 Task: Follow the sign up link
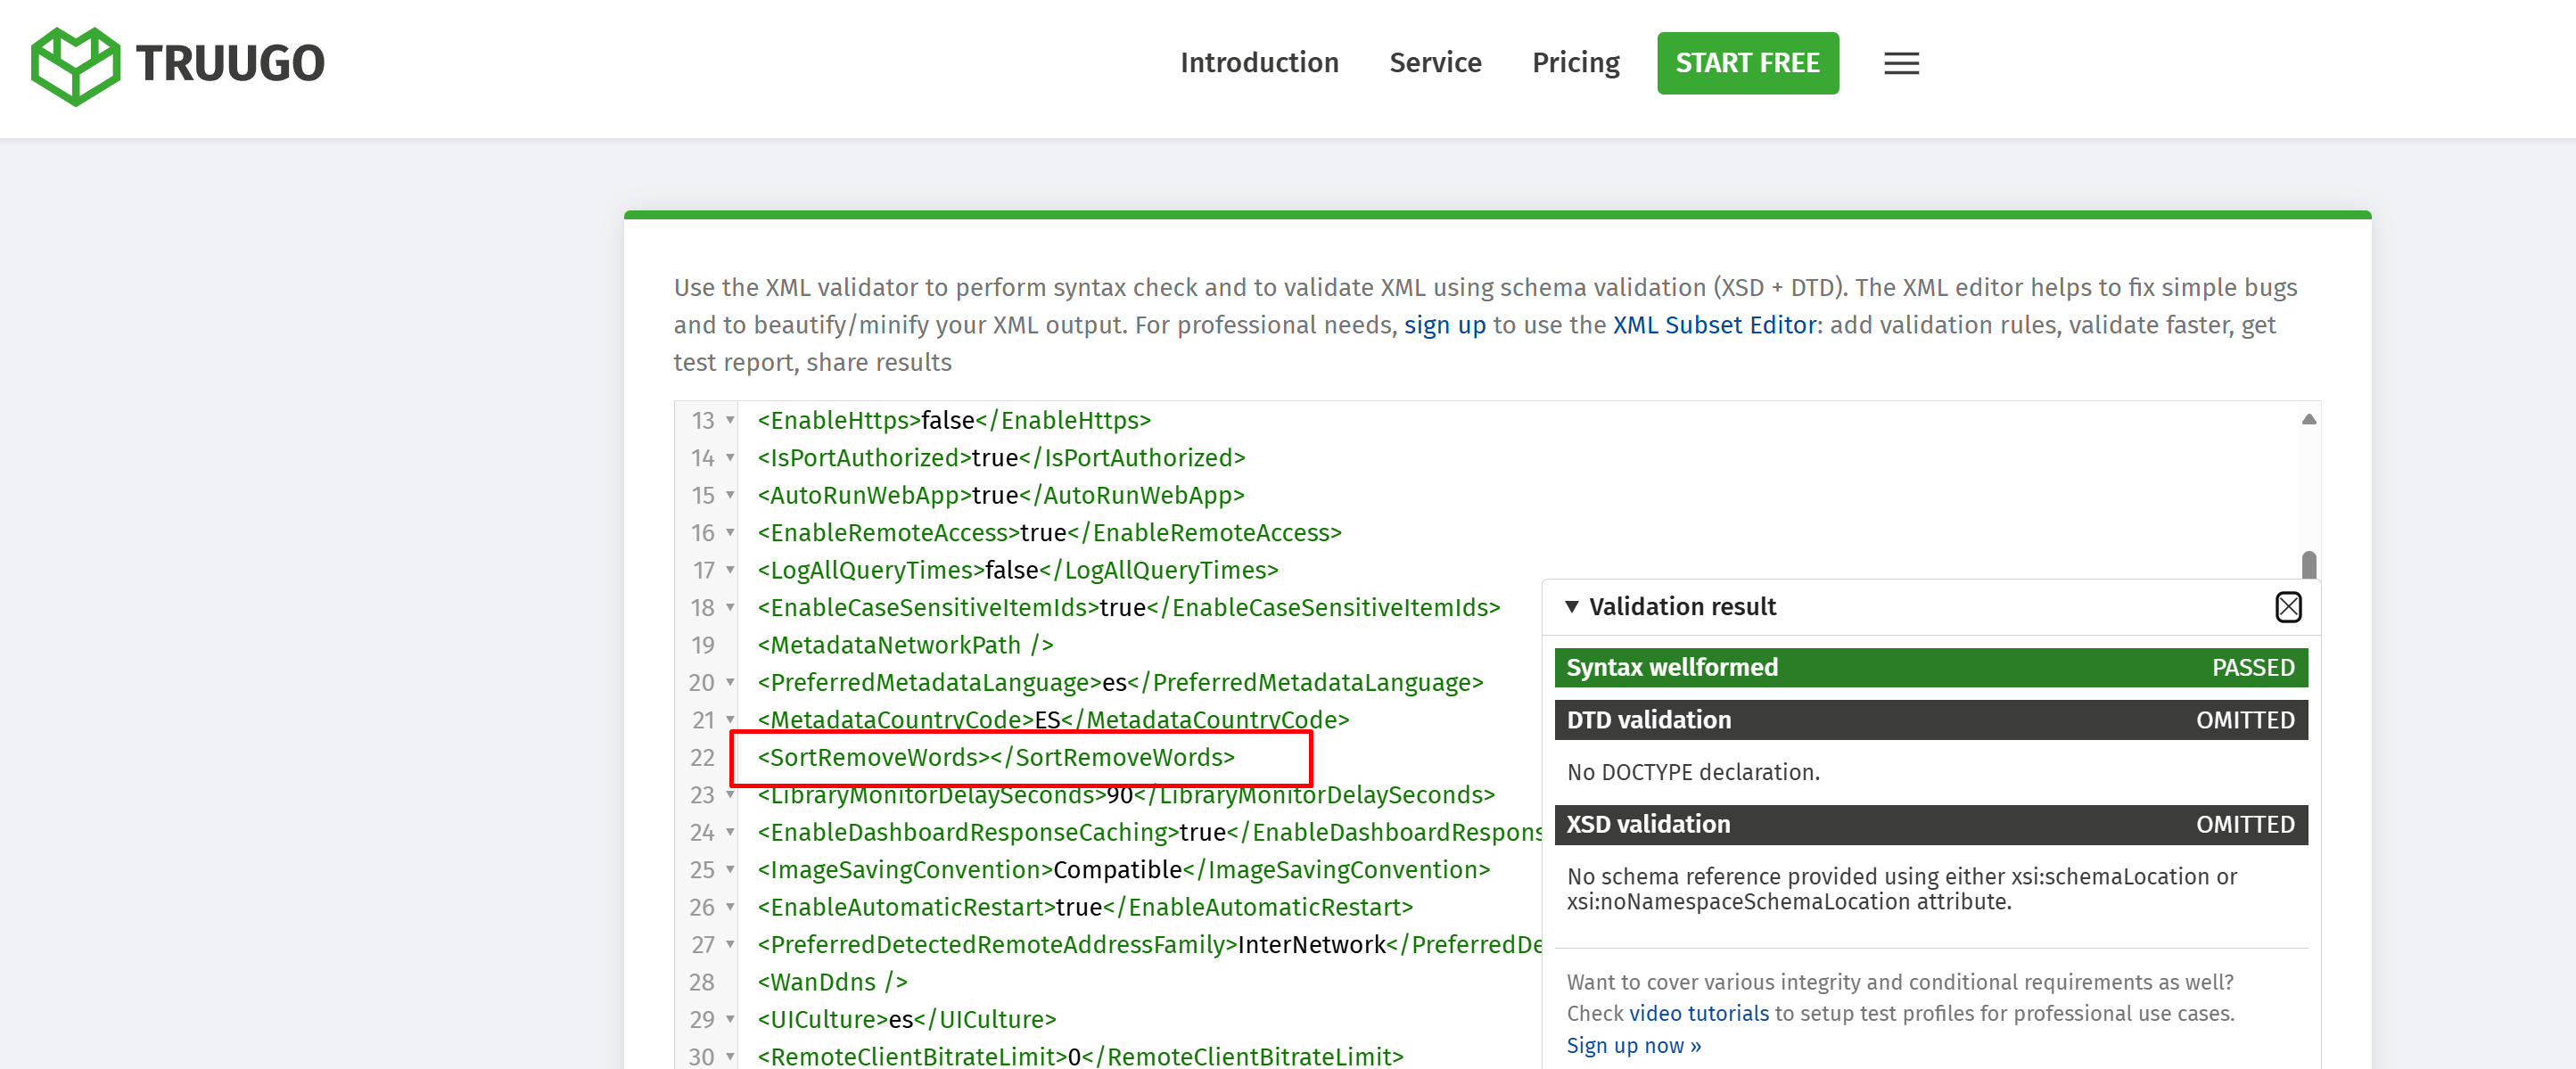click(x=1444, y=325)
